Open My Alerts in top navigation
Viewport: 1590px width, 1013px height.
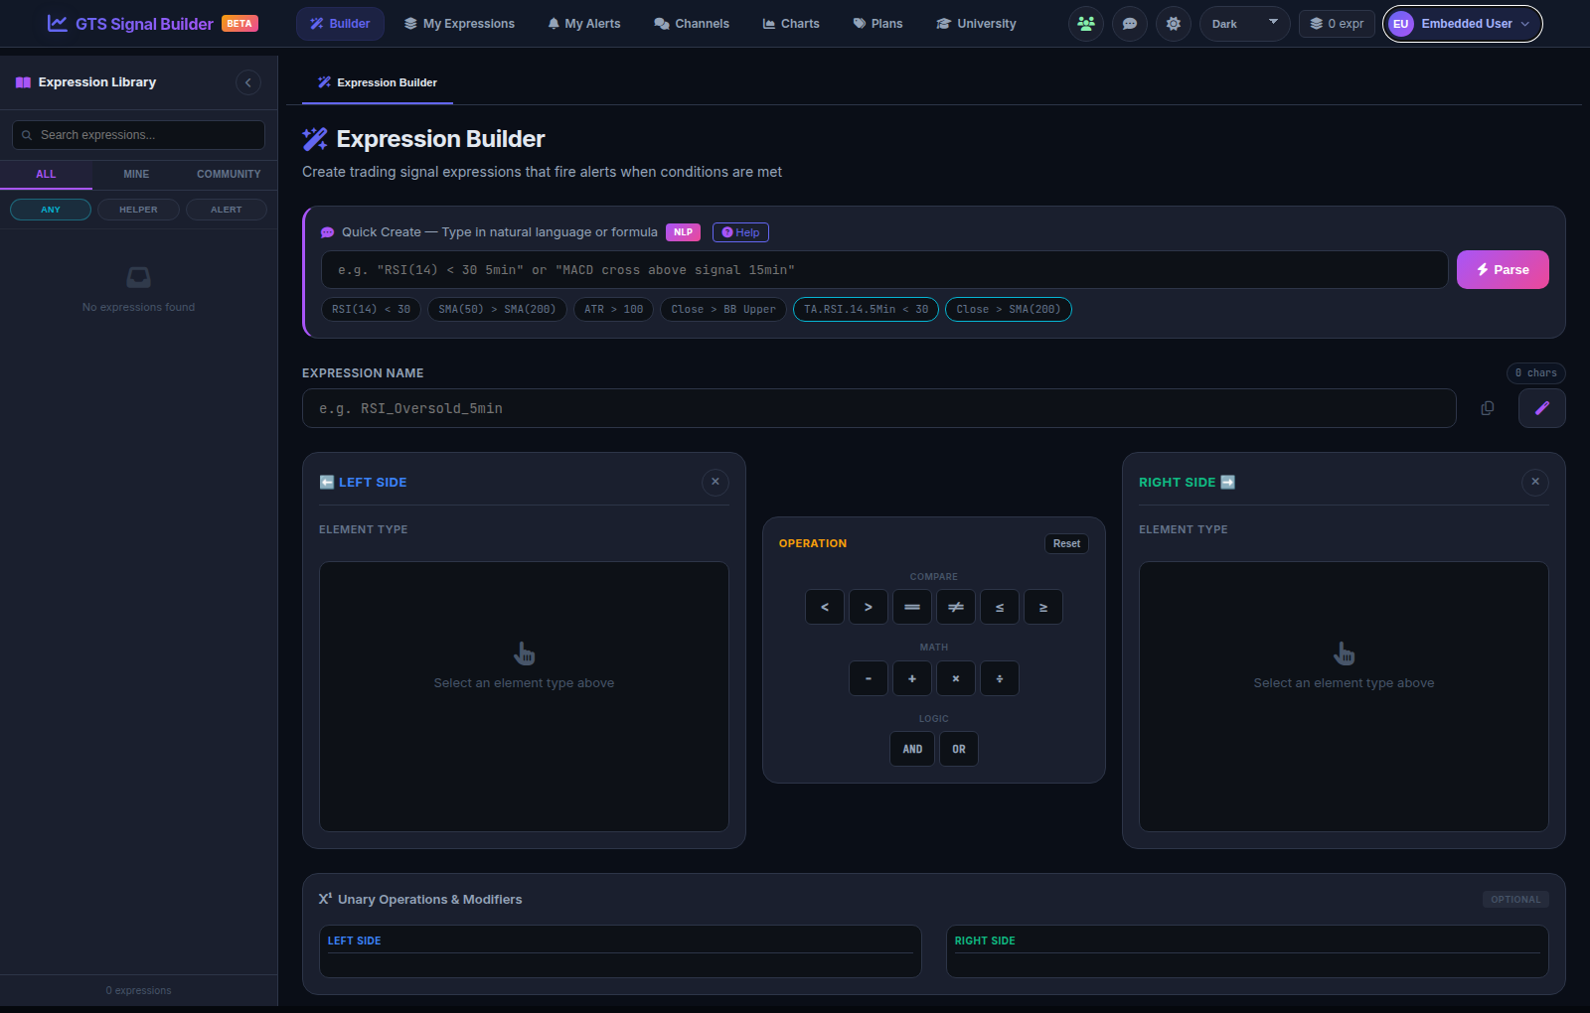coord(584,24)
